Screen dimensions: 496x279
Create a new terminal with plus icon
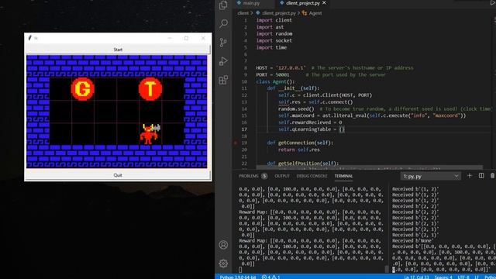(470, 176)
